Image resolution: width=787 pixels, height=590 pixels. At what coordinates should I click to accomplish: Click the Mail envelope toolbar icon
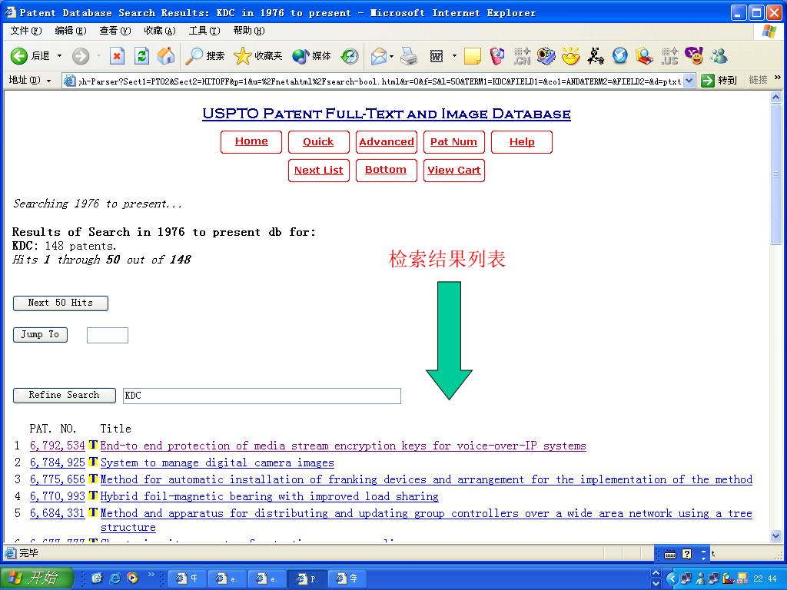point(379,55)
